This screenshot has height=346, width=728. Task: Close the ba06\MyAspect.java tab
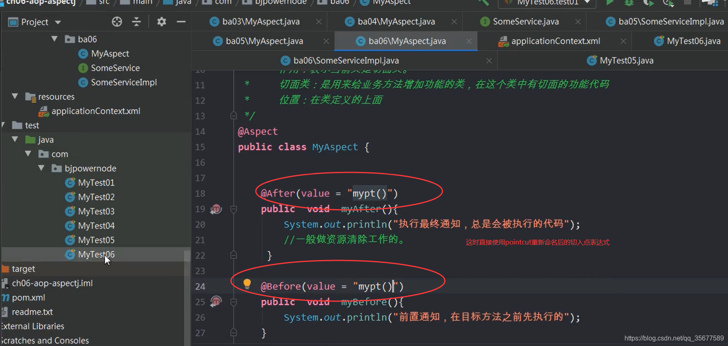[469, 41]
